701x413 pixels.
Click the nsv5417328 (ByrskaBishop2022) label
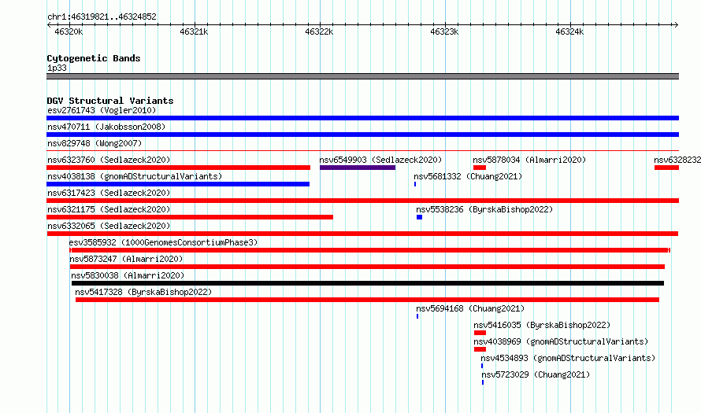click(x=143, y=292)
